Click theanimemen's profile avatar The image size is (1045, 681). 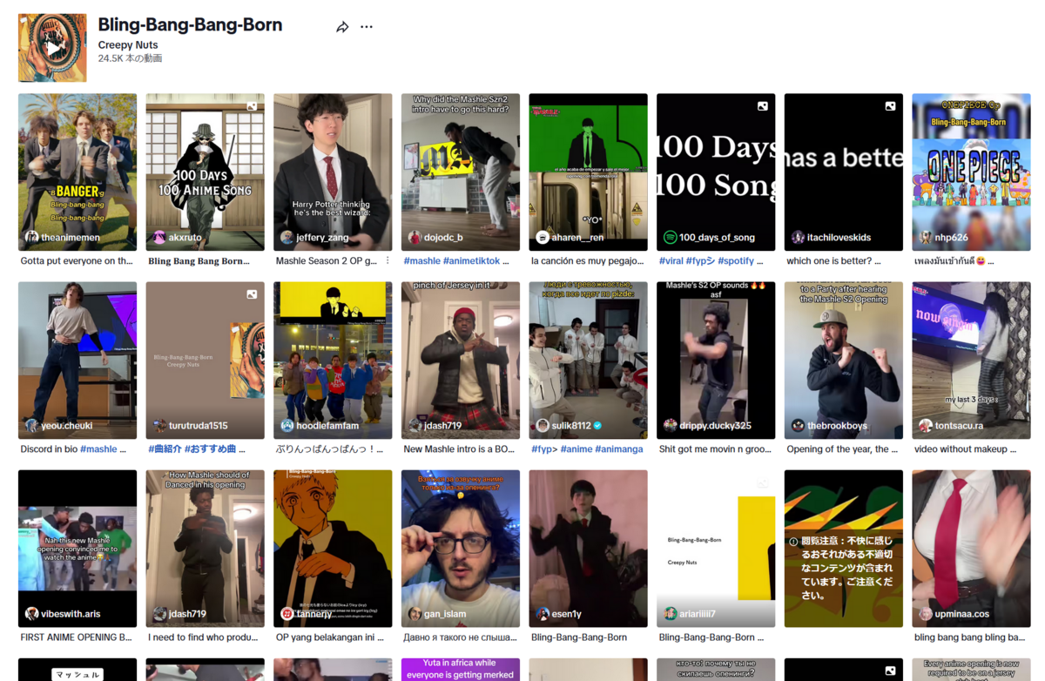32,237
